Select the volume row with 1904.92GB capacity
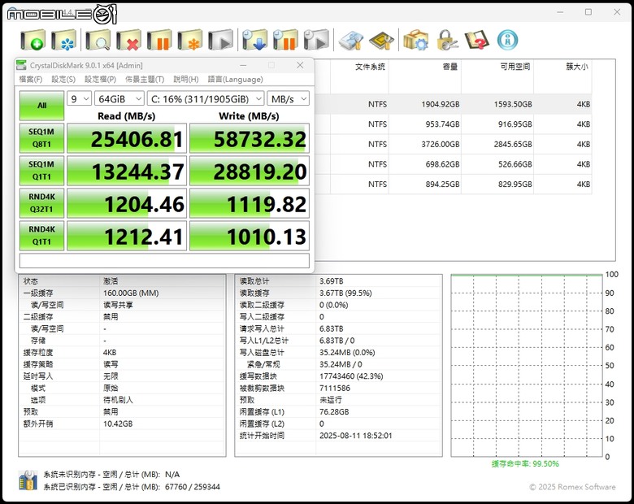Image resolution: width=634 pixels, height=504 pixels. 453,104
